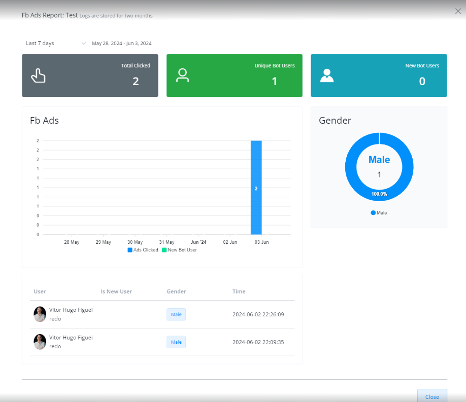This screenshot has height=402, width=466.
Task: Sort by the User column header
Action: [x=40, y=291]
